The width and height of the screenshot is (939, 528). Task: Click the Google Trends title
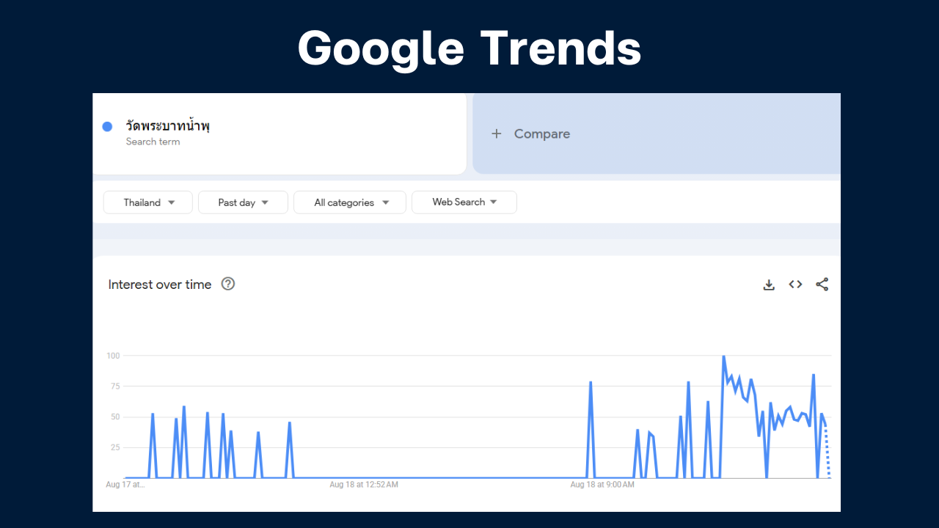(x=469, y=48)
